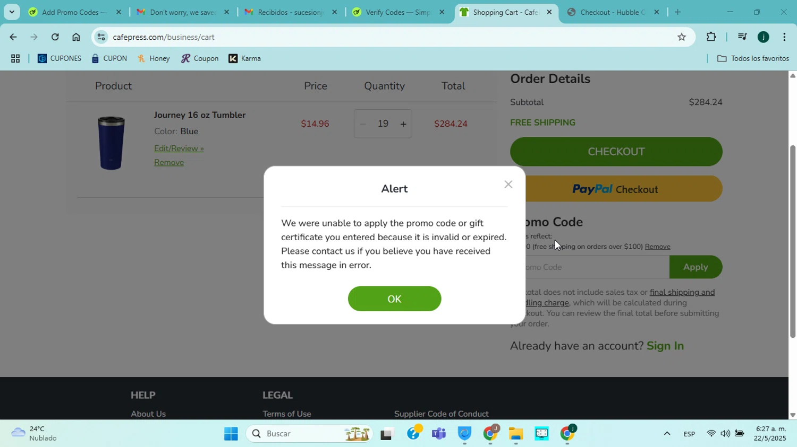
Task: Open Edit/Review link for tumbler
Action: click(179, 148)
